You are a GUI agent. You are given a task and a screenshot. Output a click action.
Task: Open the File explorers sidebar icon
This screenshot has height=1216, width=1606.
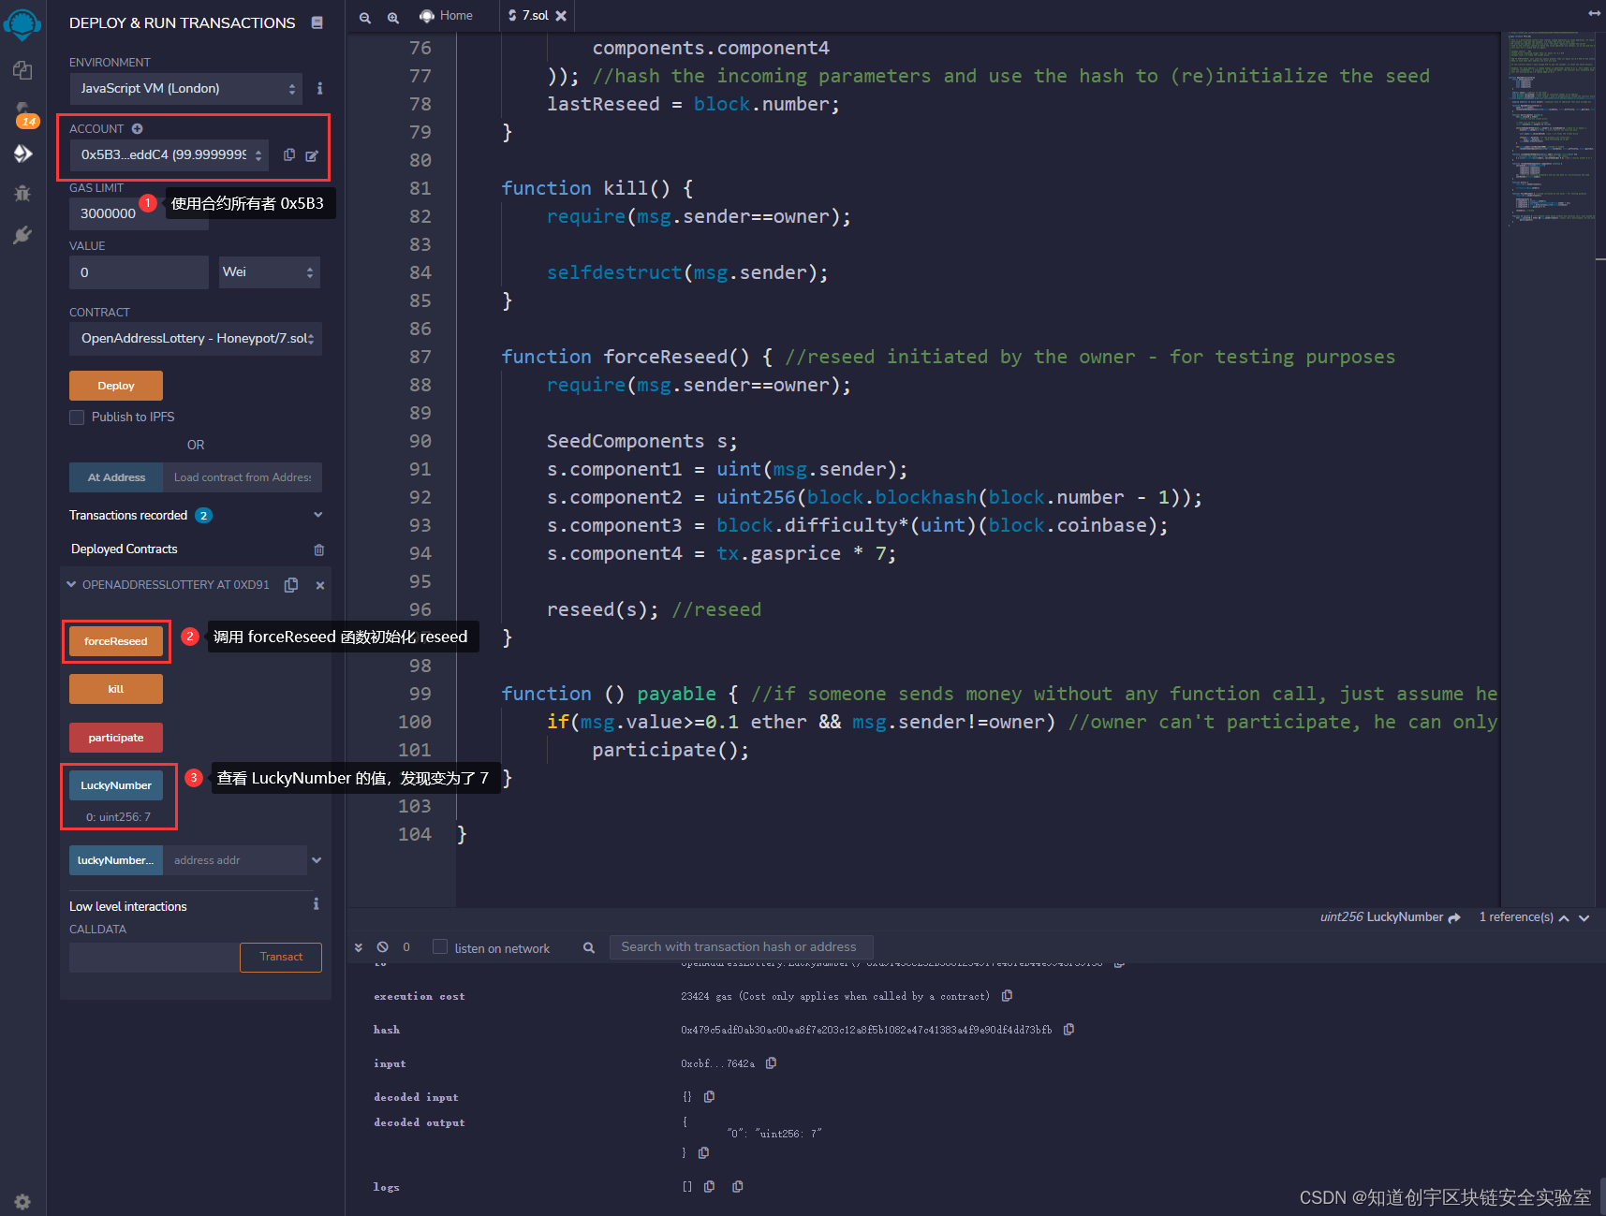[22, 70]
